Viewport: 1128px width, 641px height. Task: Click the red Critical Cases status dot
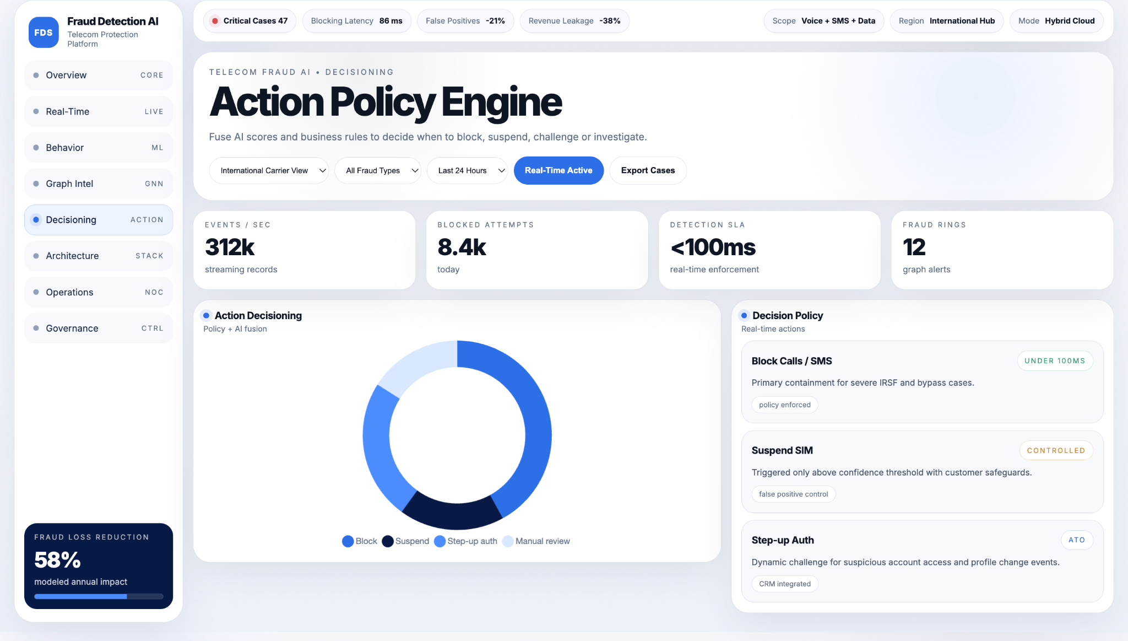tap(215, 21)
